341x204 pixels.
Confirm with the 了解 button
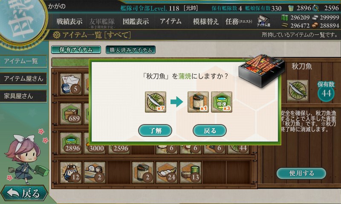(x=155, y=130)
